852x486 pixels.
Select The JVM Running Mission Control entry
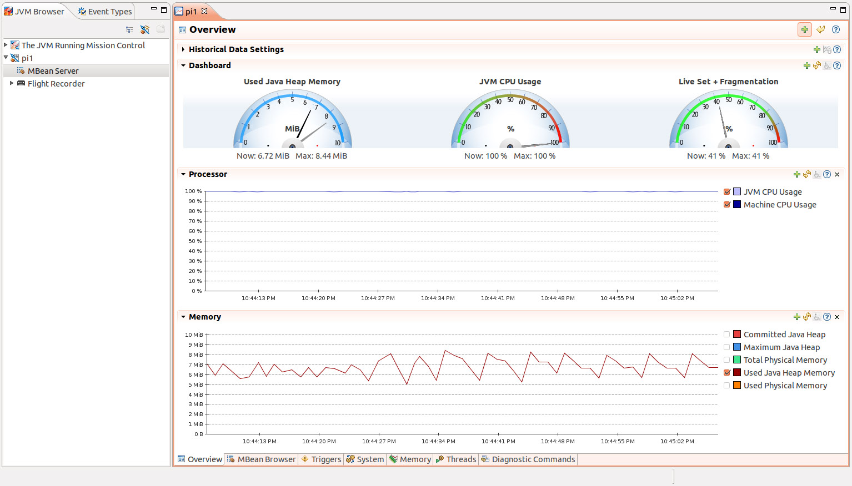pos(83,45)
